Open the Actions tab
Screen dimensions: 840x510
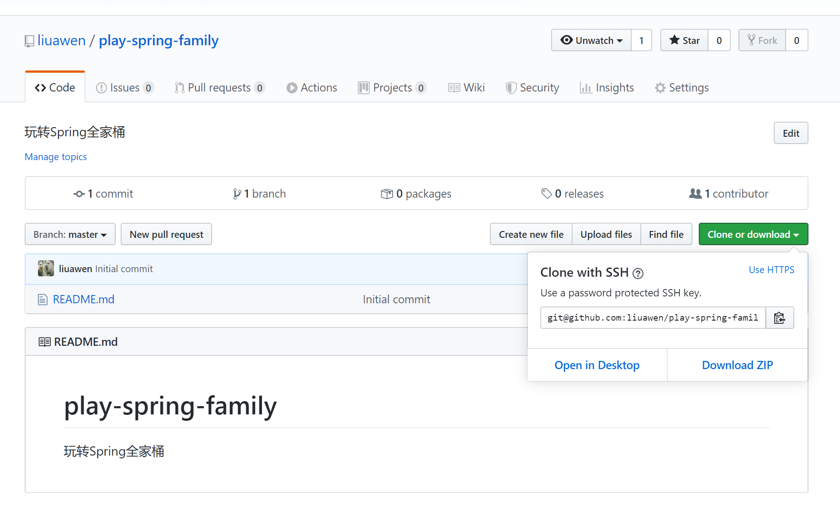[312, 87]
